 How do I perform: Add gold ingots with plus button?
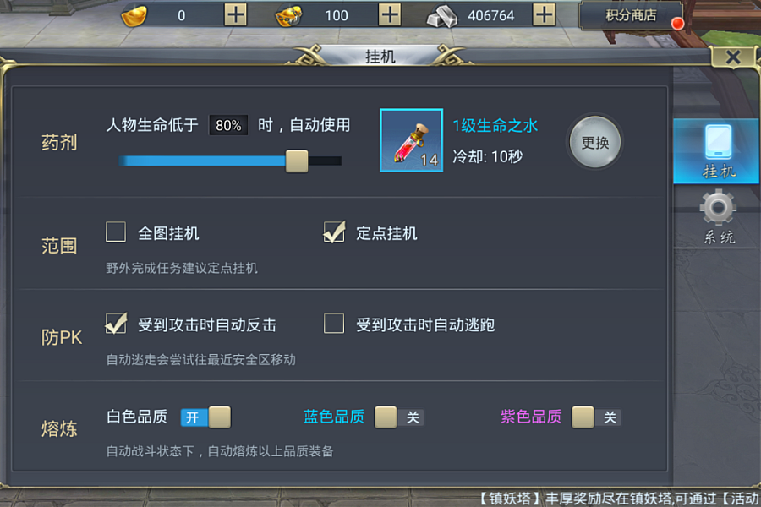(x=235, y=15)
